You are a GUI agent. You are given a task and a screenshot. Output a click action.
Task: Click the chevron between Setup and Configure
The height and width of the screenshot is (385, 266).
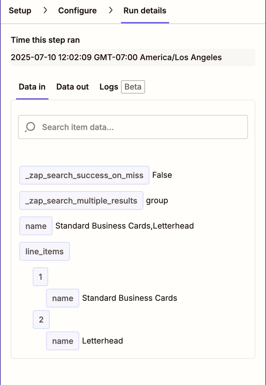point(45,11)
